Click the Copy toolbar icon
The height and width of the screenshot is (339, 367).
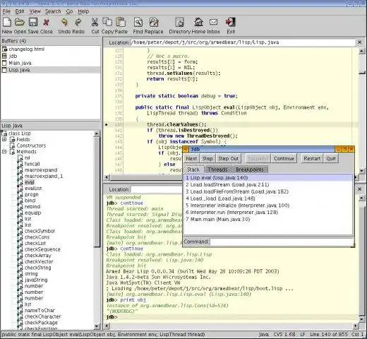(107, 22)
